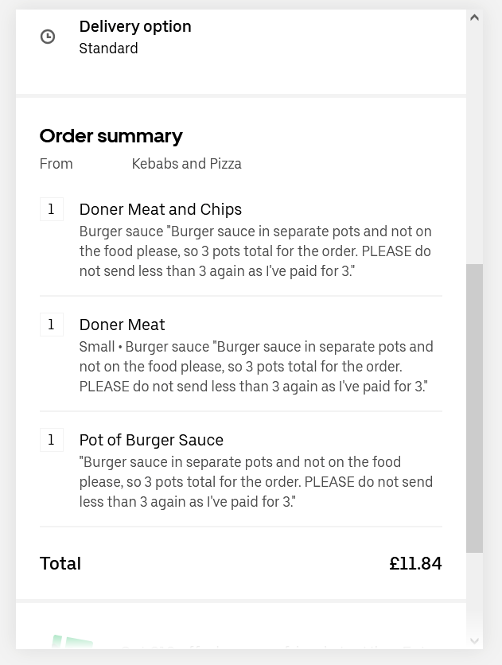Click the green promo icon at bottom
Image resolution: width=502 pixels, height=665 pixels.
coord(72,642)
